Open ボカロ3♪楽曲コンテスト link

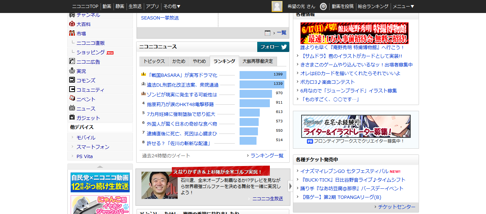click(327, 82)
